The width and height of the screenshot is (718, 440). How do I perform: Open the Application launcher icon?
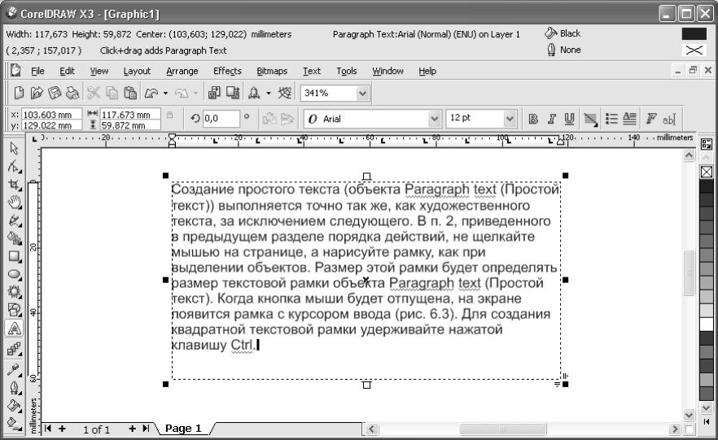tap(254, 93)
